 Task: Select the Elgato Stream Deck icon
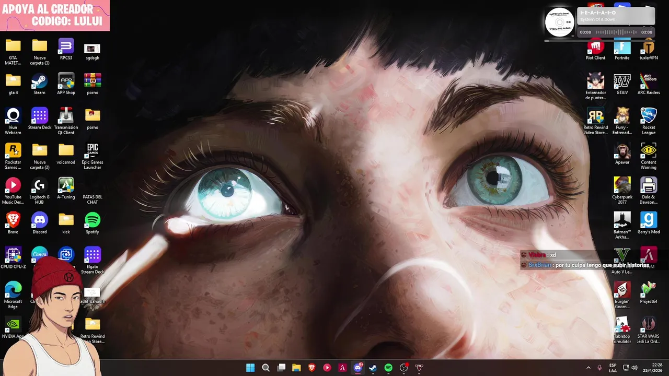point(93,261)
